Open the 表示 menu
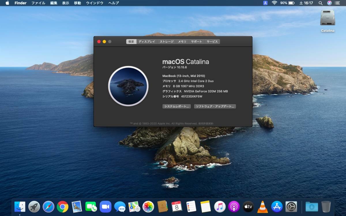This screenshot has height=216, width=346. pyautogui.click(x=66, y=3)
